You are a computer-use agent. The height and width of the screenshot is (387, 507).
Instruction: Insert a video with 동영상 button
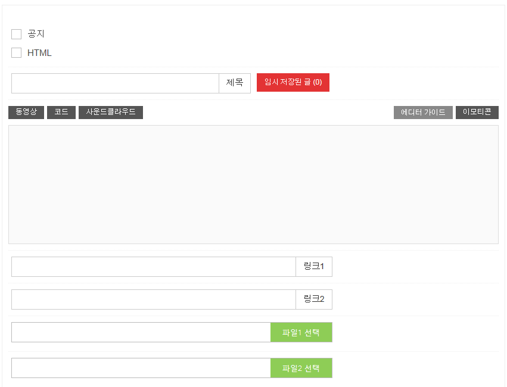26,112
